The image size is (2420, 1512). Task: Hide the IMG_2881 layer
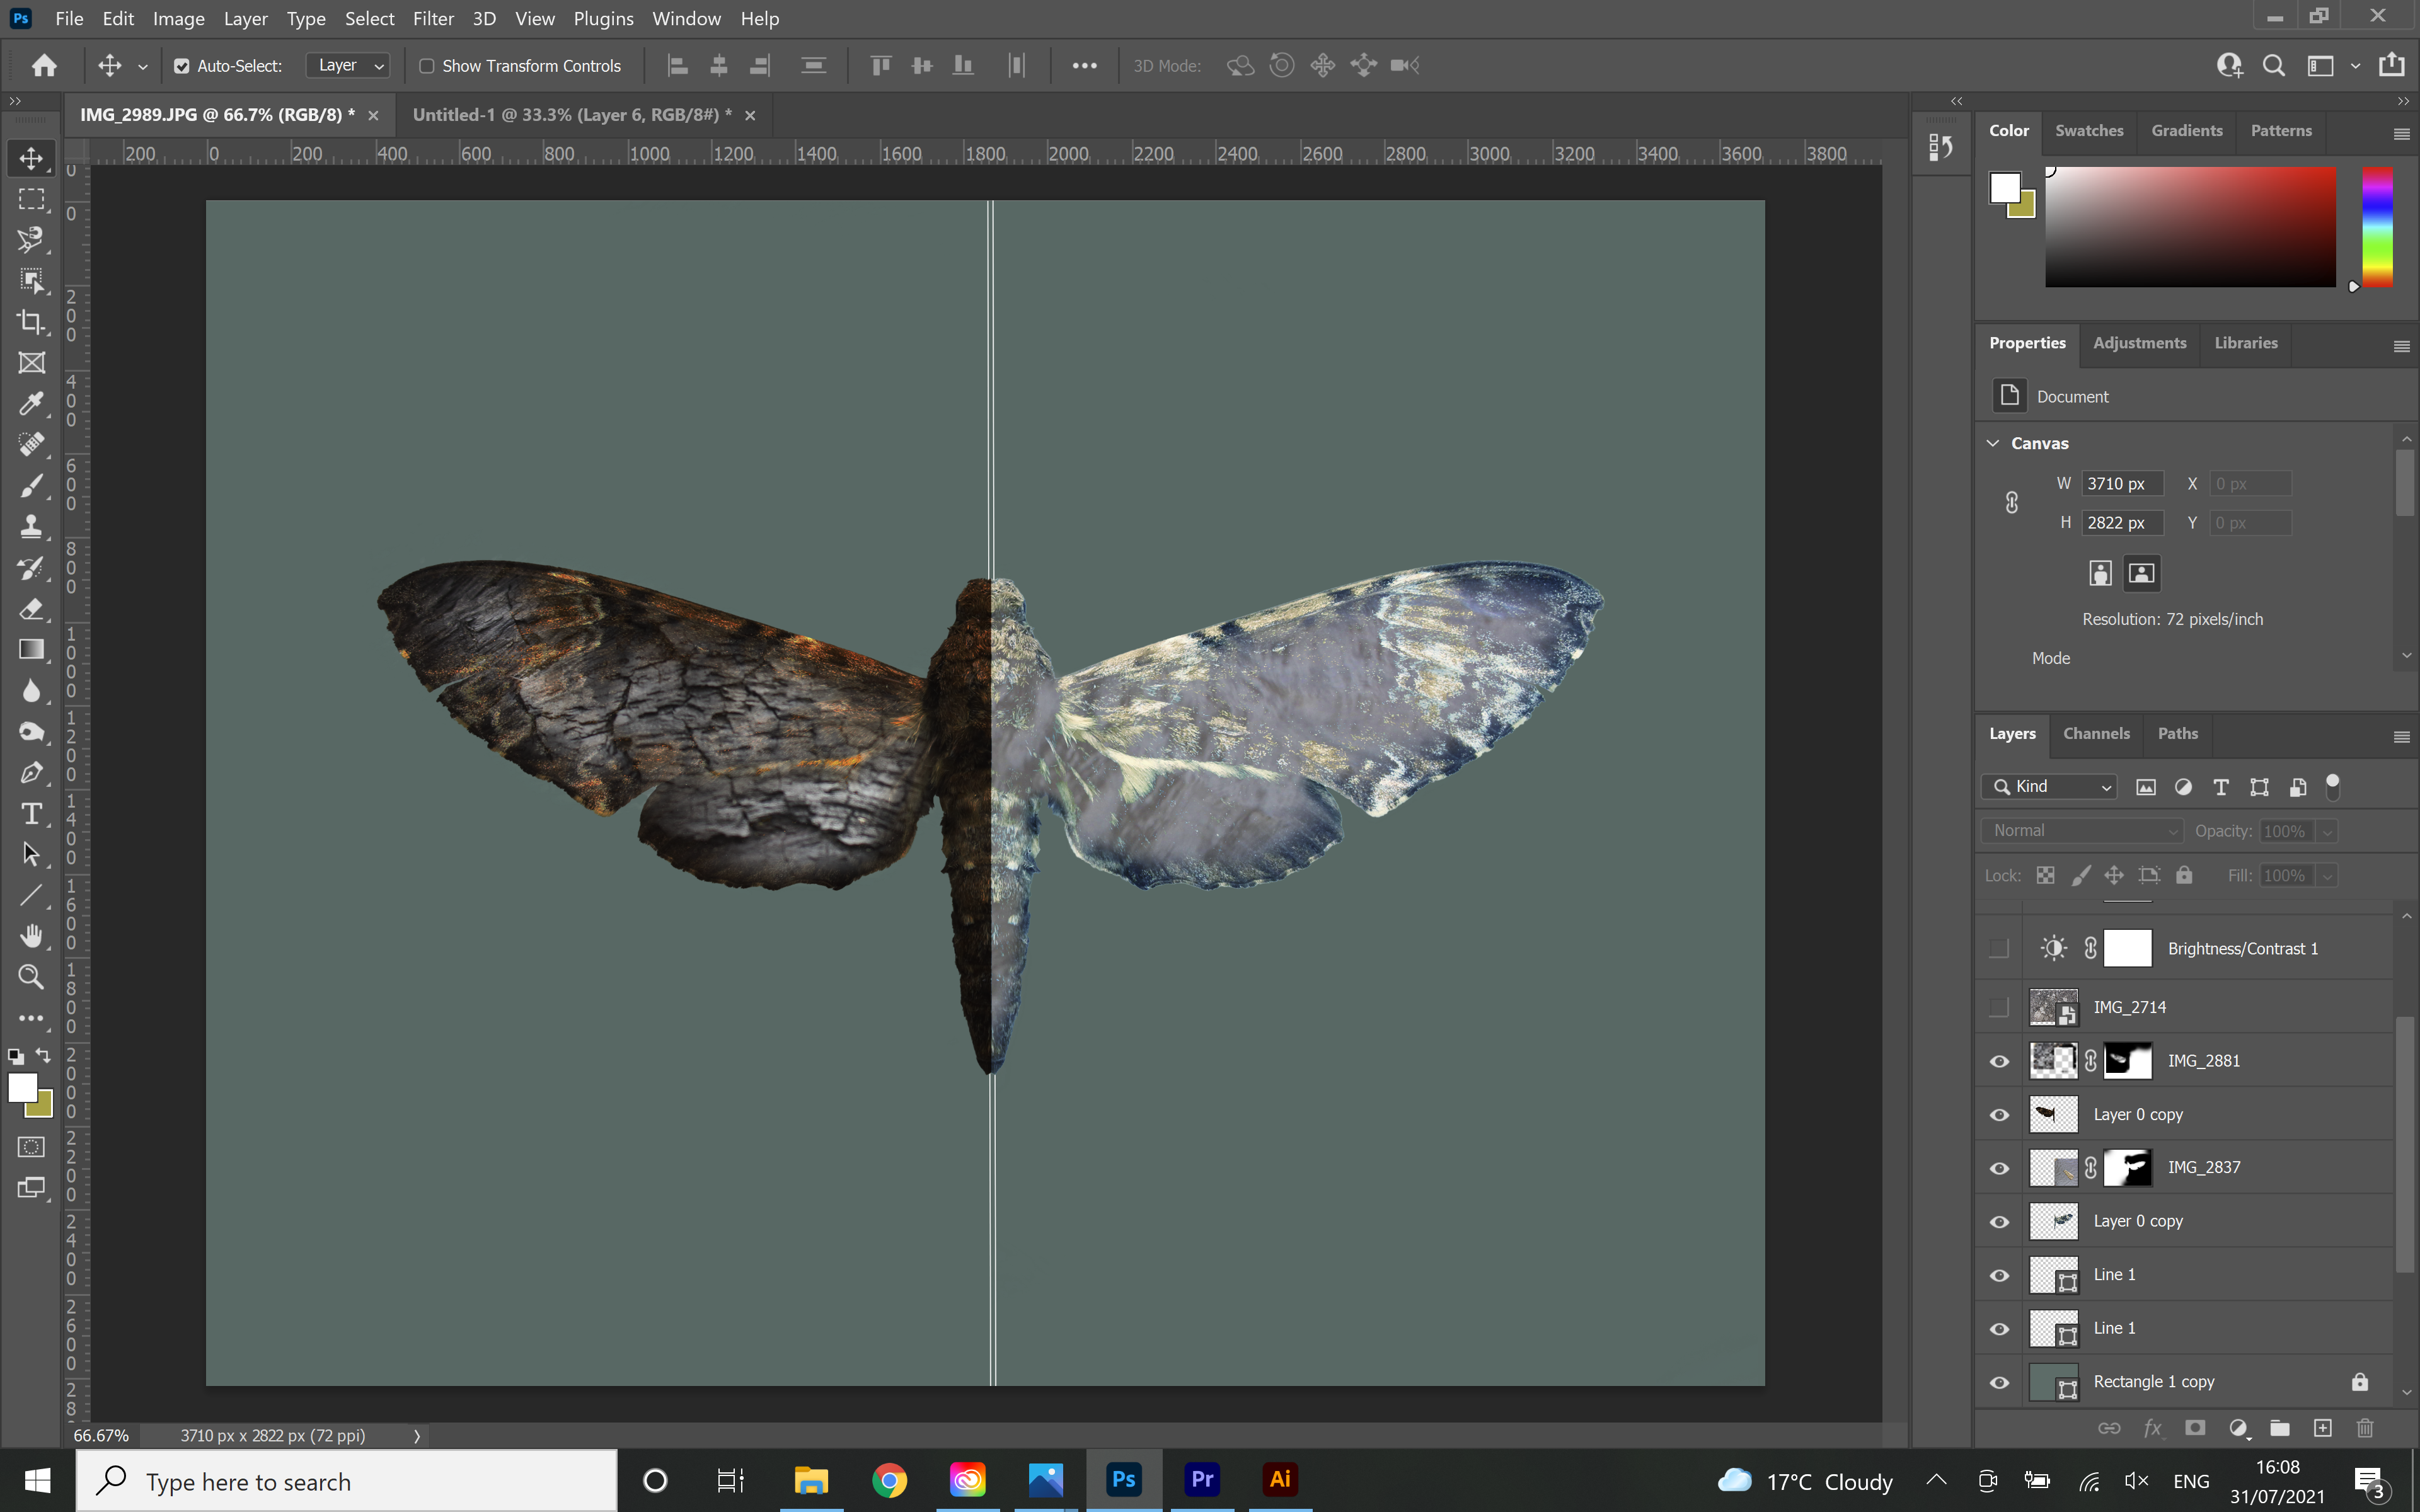tap(1999, 1061)
